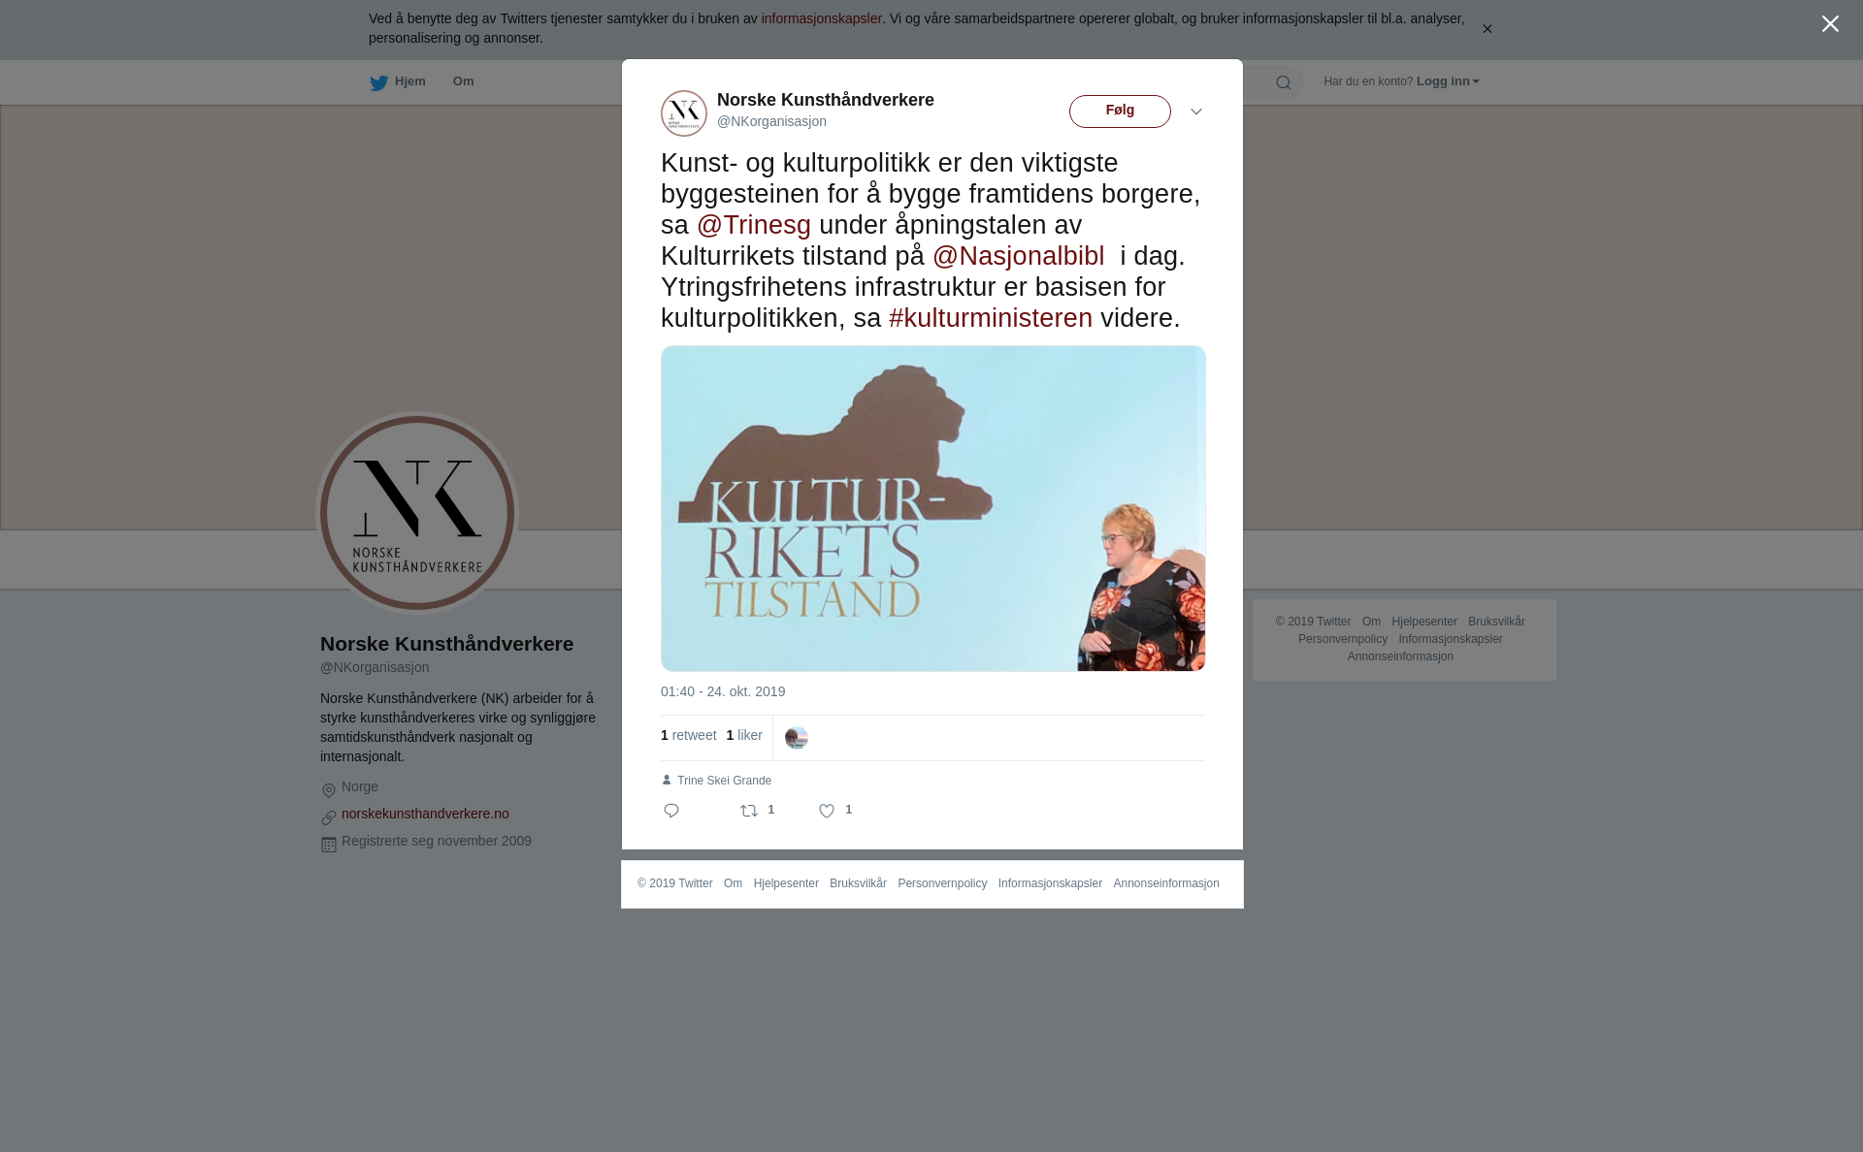The image size is (1863, 1152).
Task: Close the tweet overlay with X
Action: (1830, 24)
